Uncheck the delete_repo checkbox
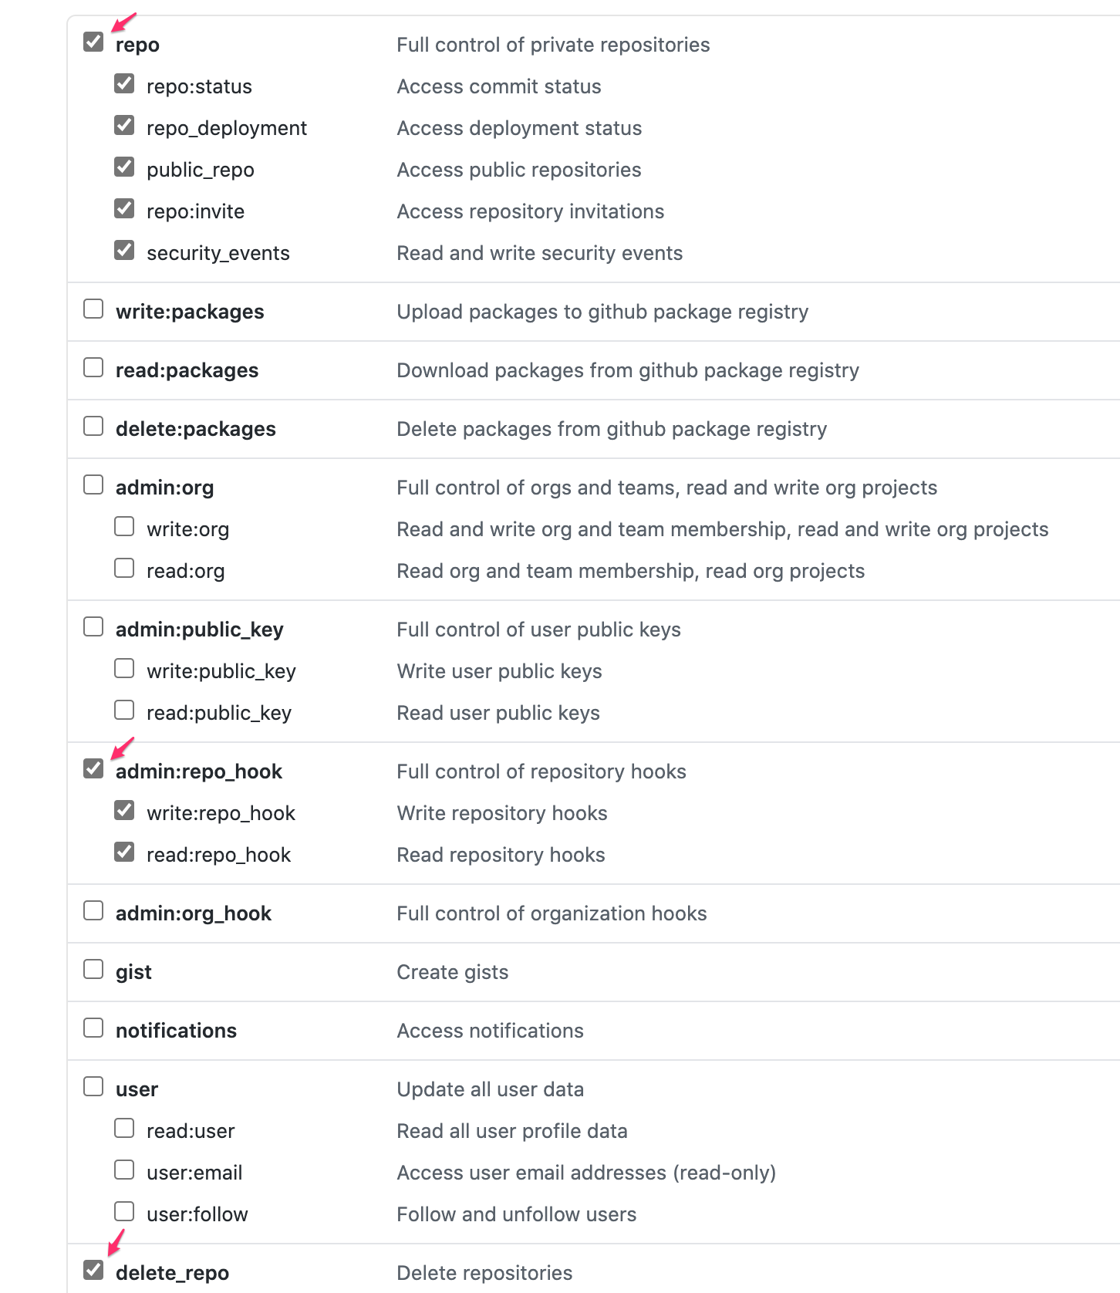Image resolution: width=1120 pixels, height=1293 pixels. coord(93,1270)
